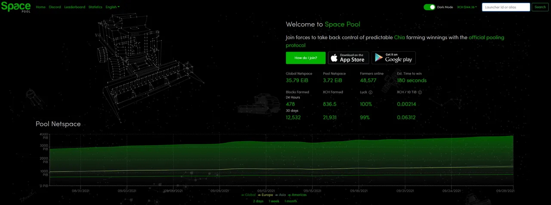This screenshot has width=551, height=205.
Task: Click the Pool Netspace chart heading
Action: tap(58, 124)
